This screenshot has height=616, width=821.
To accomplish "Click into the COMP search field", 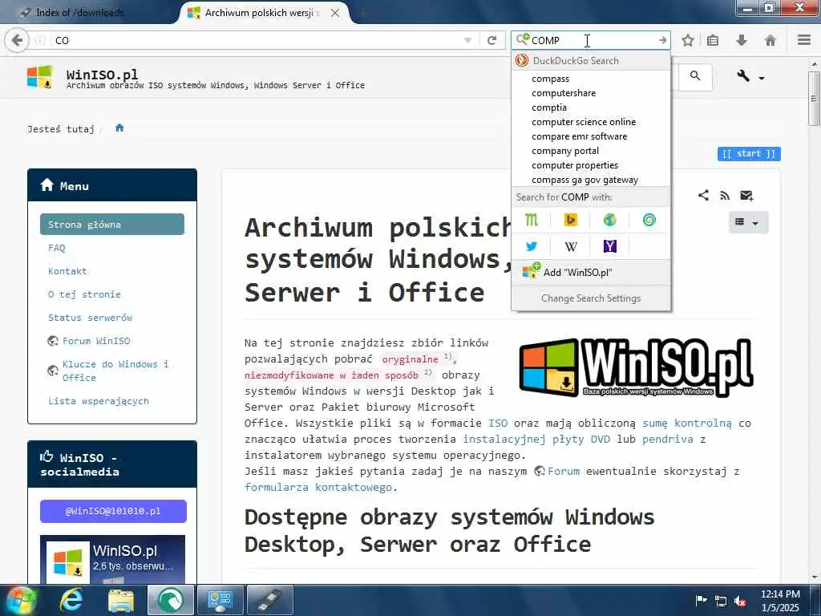I will [592, 40].
